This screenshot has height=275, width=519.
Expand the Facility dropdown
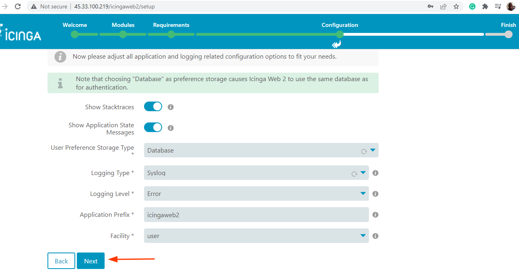[256, 236]
